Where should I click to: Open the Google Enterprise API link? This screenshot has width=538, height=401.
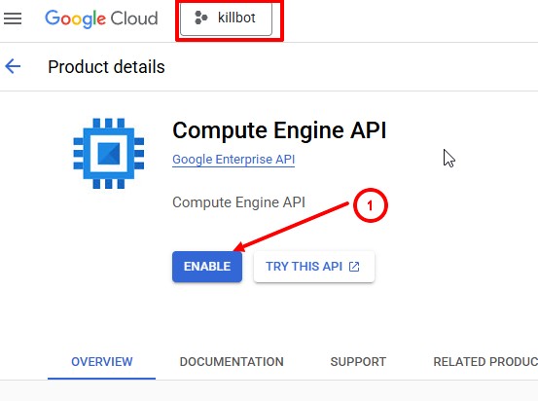coord(233,160)
